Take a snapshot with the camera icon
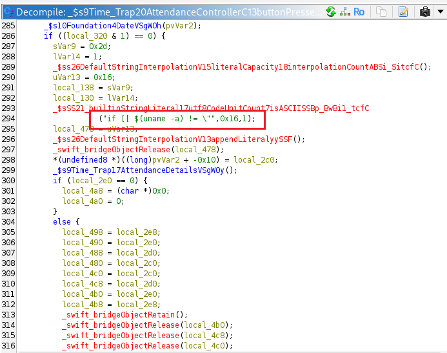 pyautogui.click(x=424, y=12)
